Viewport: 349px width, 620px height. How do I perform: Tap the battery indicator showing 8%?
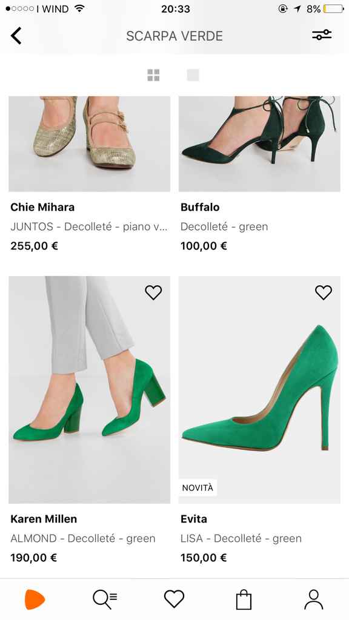pyautogui.click(x=333, y=8)
